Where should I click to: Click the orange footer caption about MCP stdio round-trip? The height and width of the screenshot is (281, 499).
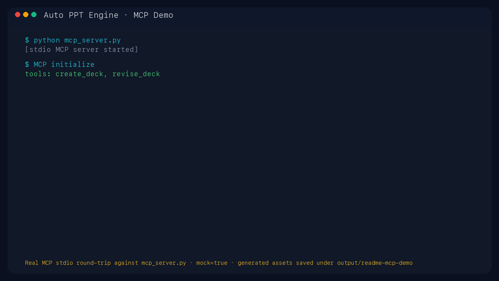(219, 263)
